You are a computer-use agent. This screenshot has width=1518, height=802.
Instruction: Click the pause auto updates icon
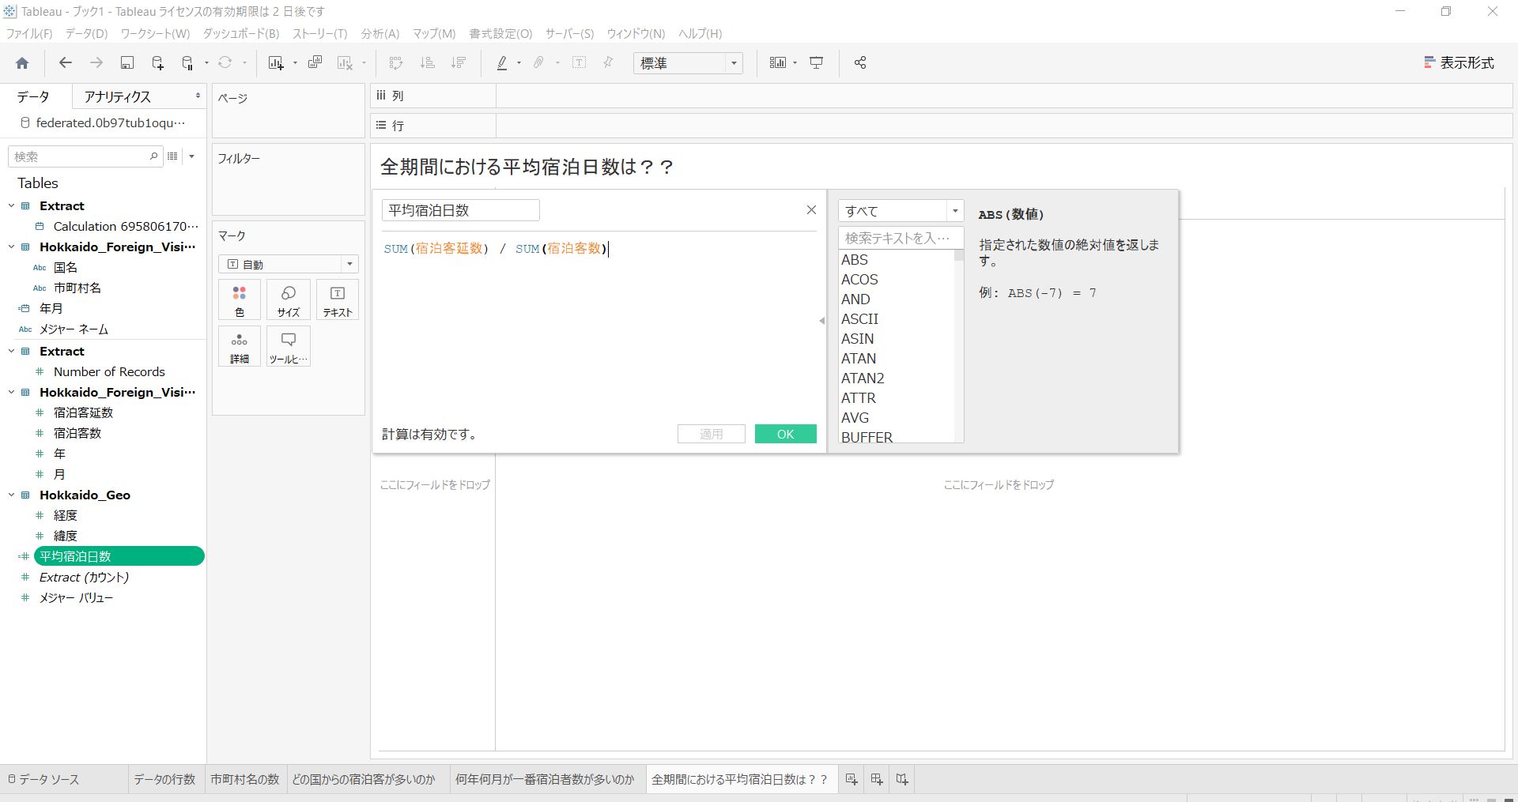point(187,63)
